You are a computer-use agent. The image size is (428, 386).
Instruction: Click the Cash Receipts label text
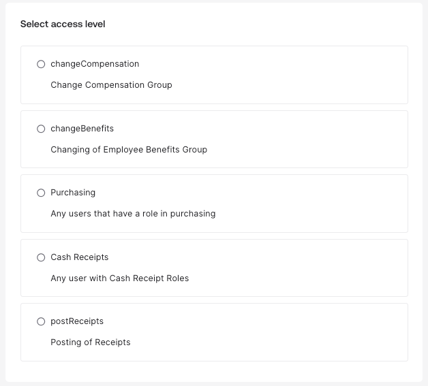click(80, 257)
